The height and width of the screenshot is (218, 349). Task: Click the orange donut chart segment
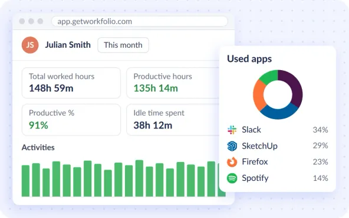coord(259,95)
